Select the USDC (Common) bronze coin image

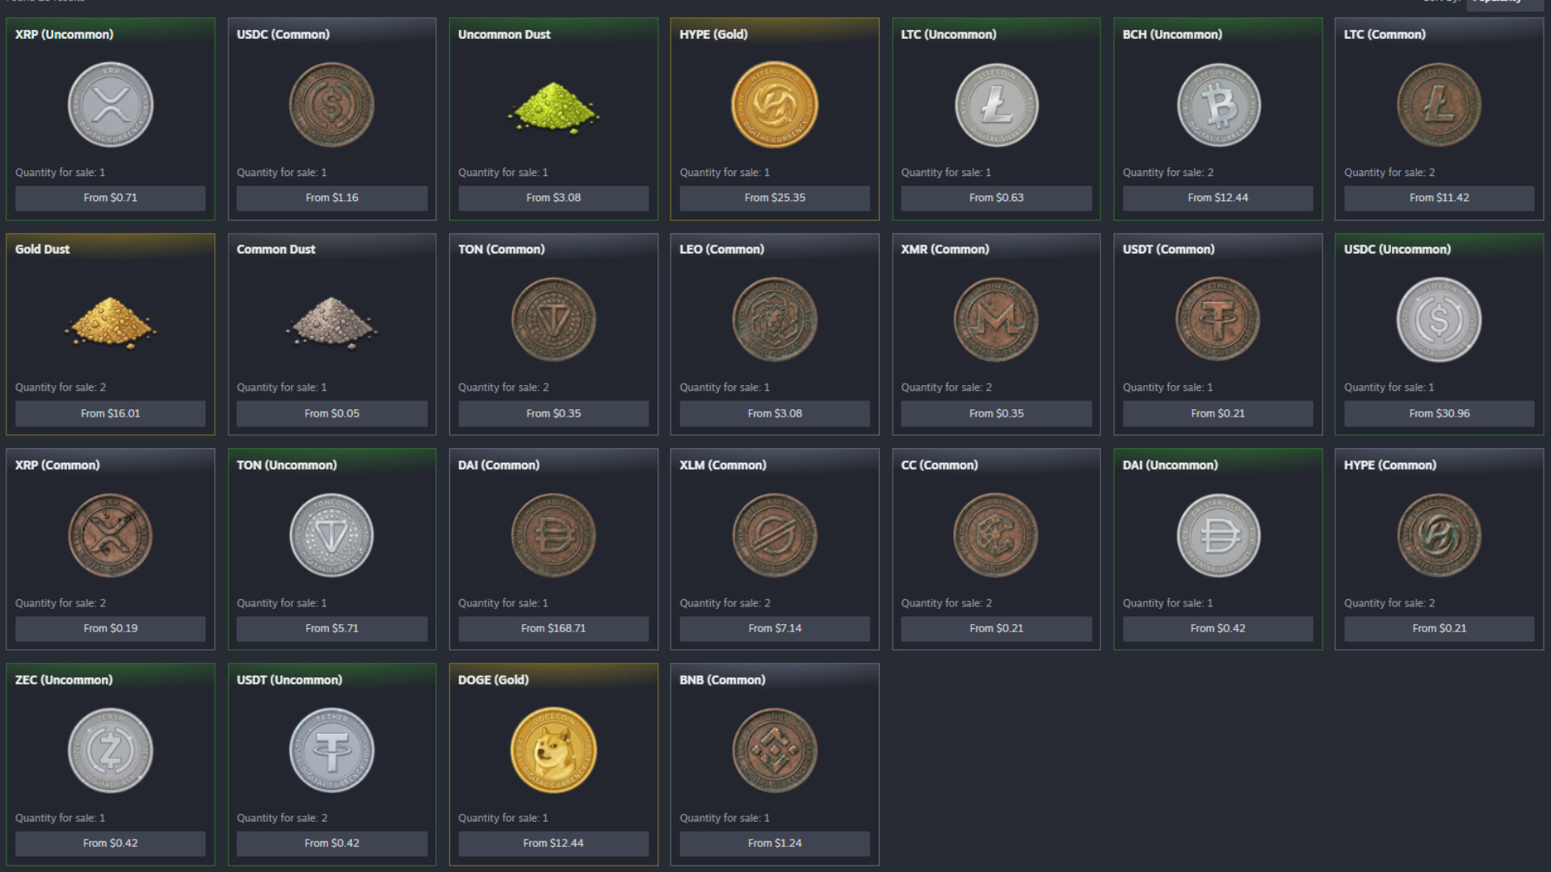332,105
